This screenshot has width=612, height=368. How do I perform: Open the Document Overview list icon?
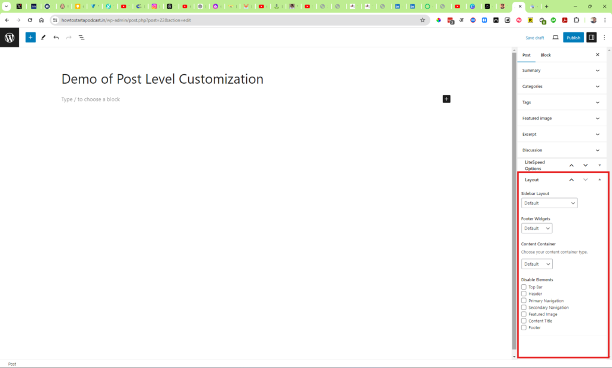tap(81, 38)
